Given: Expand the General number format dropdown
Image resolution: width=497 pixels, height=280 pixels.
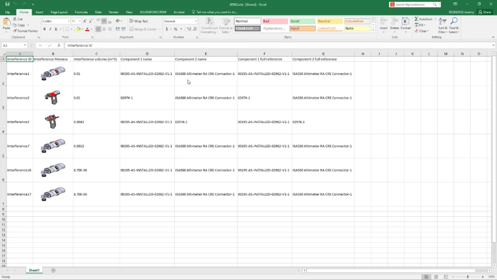Looking at the screenshot, I should [x=196, y=21].
